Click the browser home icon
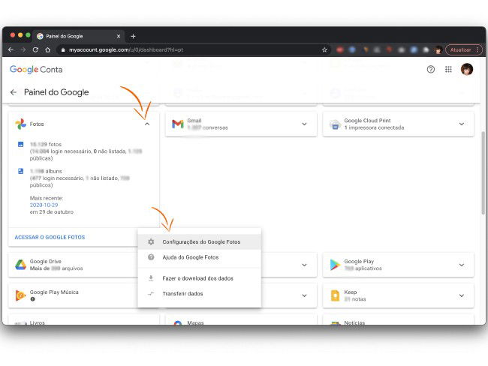The height and width of the screenshot is (366, 488). click(x=48, y=49)
